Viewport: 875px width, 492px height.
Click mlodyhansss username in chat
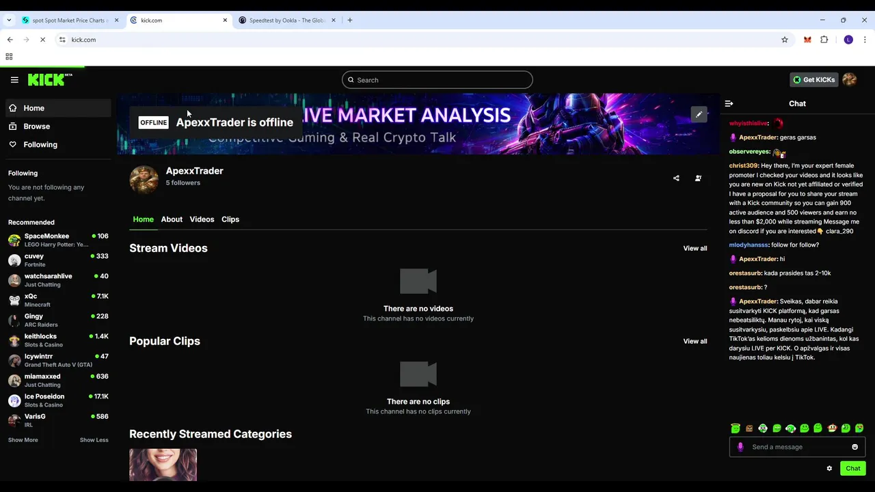749,245
